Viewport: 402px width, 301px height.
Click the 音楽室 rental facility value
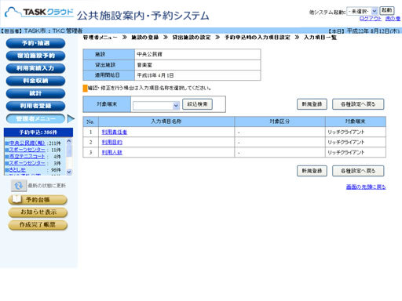(198, 65)
